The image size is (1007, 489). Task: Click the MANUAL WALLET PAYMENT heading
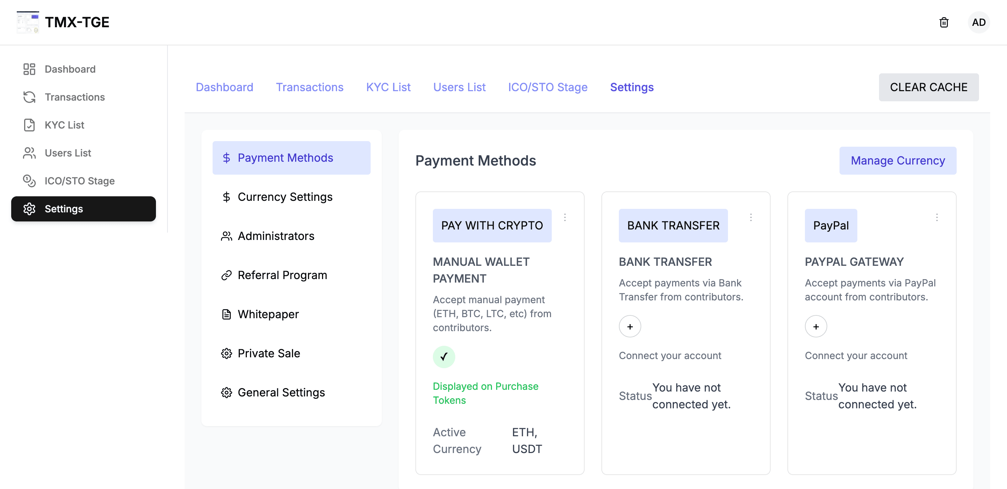coord(481,270)
